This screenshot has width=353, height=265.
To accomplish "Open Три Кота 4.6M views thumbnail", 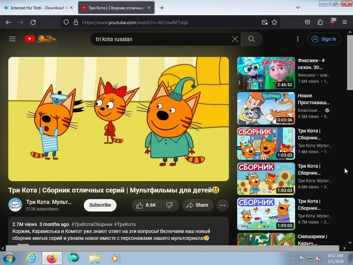I will pos(266,179).
